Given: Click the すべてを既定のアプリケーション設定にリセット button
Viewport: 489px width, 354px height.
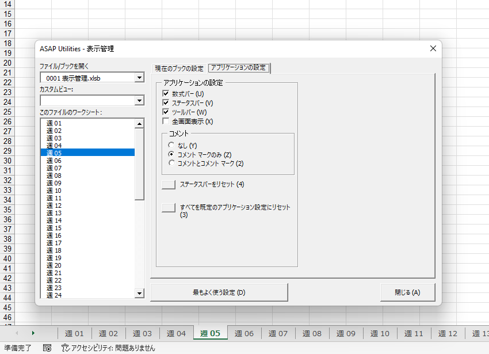Looking at the screenshot, I should [x=169, y=208].
